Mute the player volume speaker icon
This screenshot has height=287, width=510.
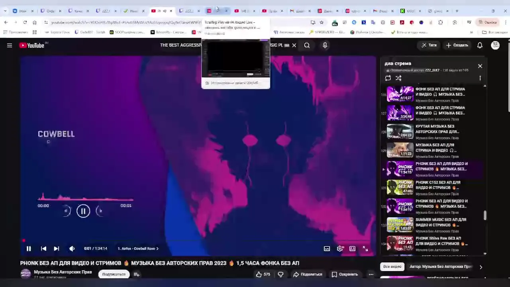coord(72,248)
